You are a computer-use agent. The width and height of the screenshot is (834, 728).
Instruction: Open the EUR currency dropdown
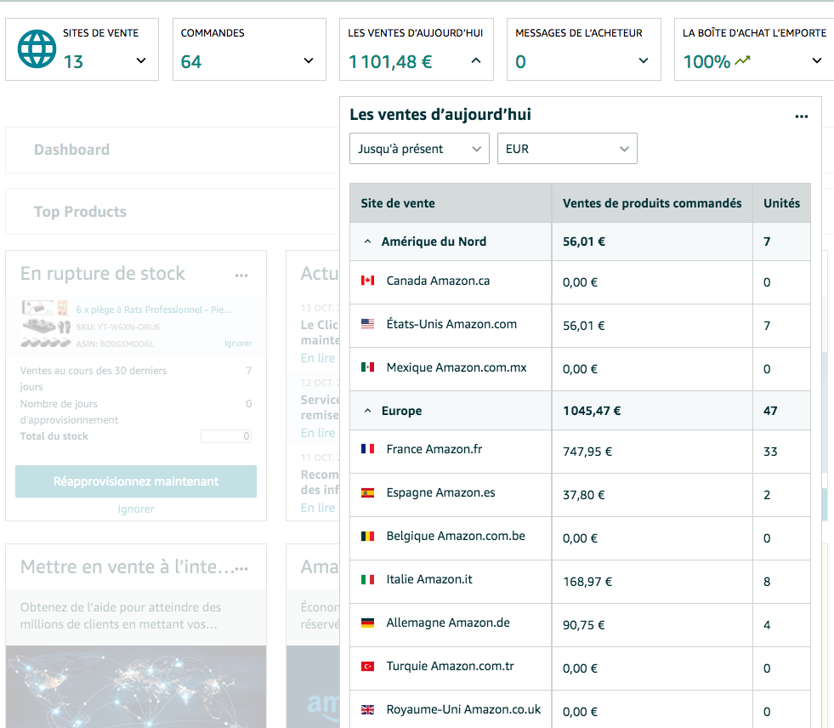click(x=567, y=149)
